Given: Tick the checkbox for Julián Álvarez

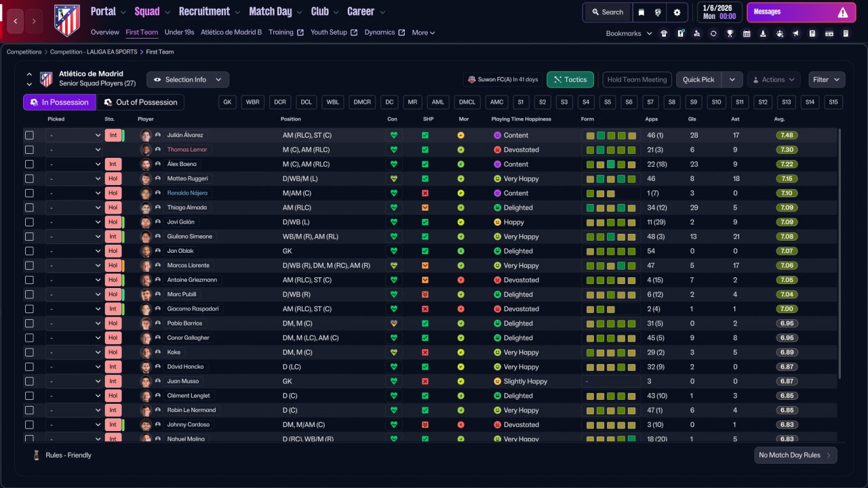Looking at the screenshot, I should (x=29, y=135).
